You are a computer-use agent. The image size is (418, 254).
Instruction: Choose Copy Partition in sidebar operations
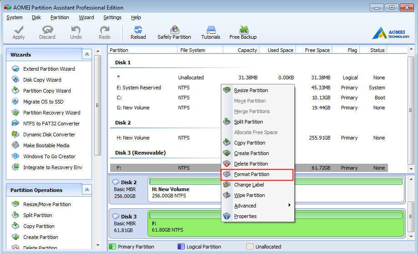click(33, 226)
